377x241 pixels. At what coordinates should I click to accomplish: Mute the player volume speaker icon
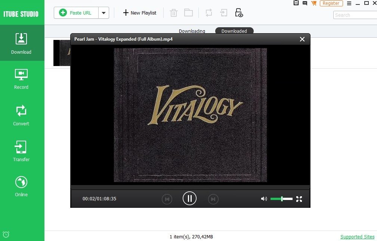tap(264, 199)
